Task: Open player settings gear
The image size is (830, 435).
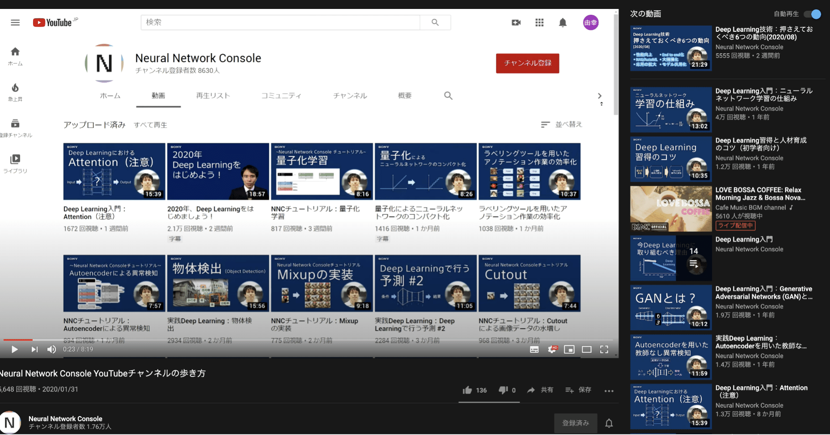Action: [552, 350]
